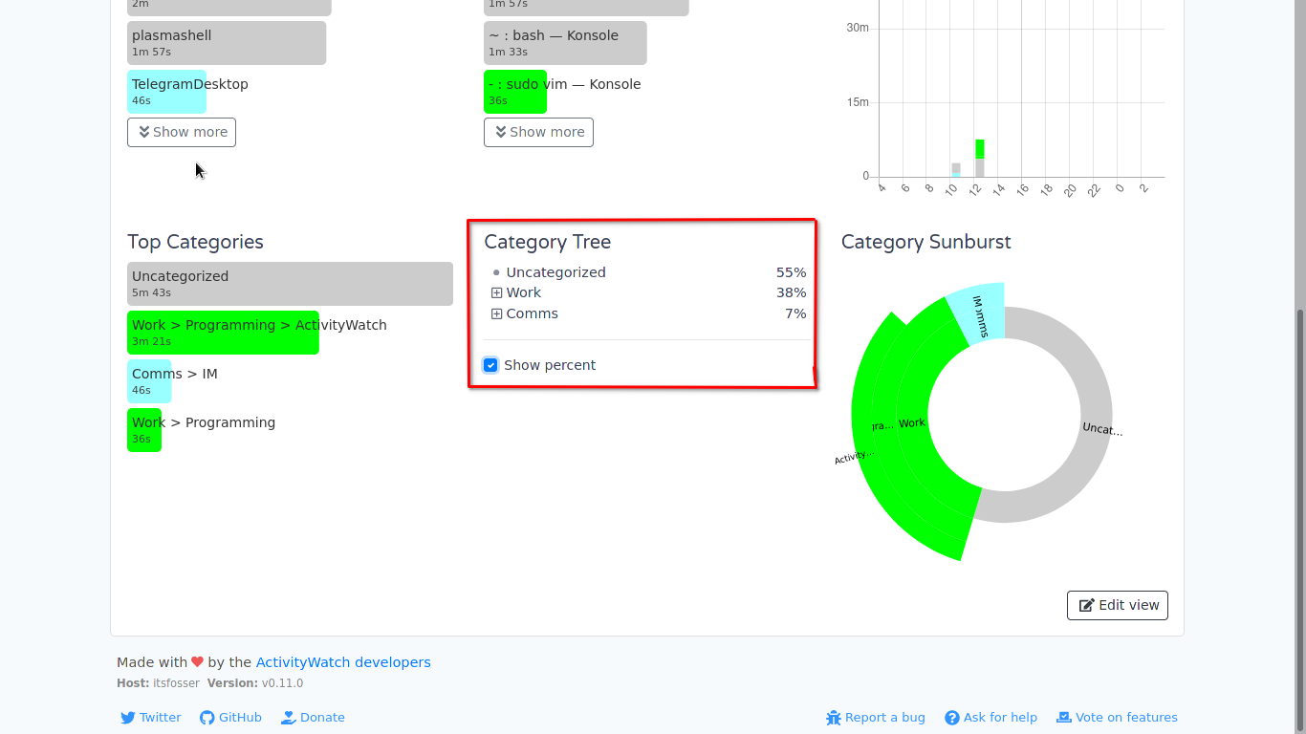Click the question mark help icon
Image resolution: width=1306 pixels, height=734 pixels.
coord(952,718)
